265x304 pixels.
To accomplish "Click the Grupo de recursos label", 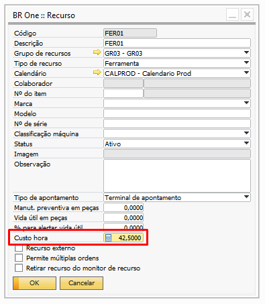I will tap(42, 54).
